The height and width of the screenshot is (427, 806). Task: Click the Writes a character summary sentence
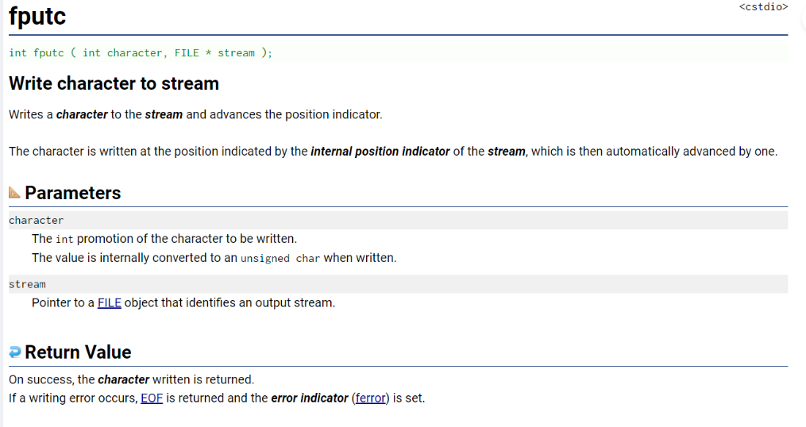pos(195,114)
